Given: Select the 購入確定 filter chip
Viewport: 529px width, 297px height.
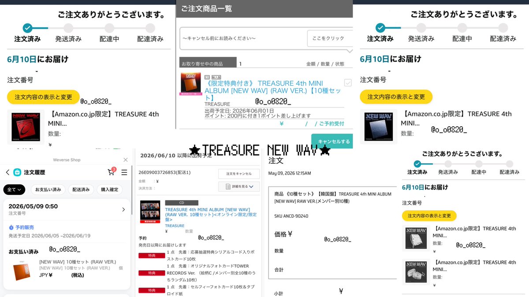Looking at the screenshot, I should pyautogui.click(x=110, y=190).
